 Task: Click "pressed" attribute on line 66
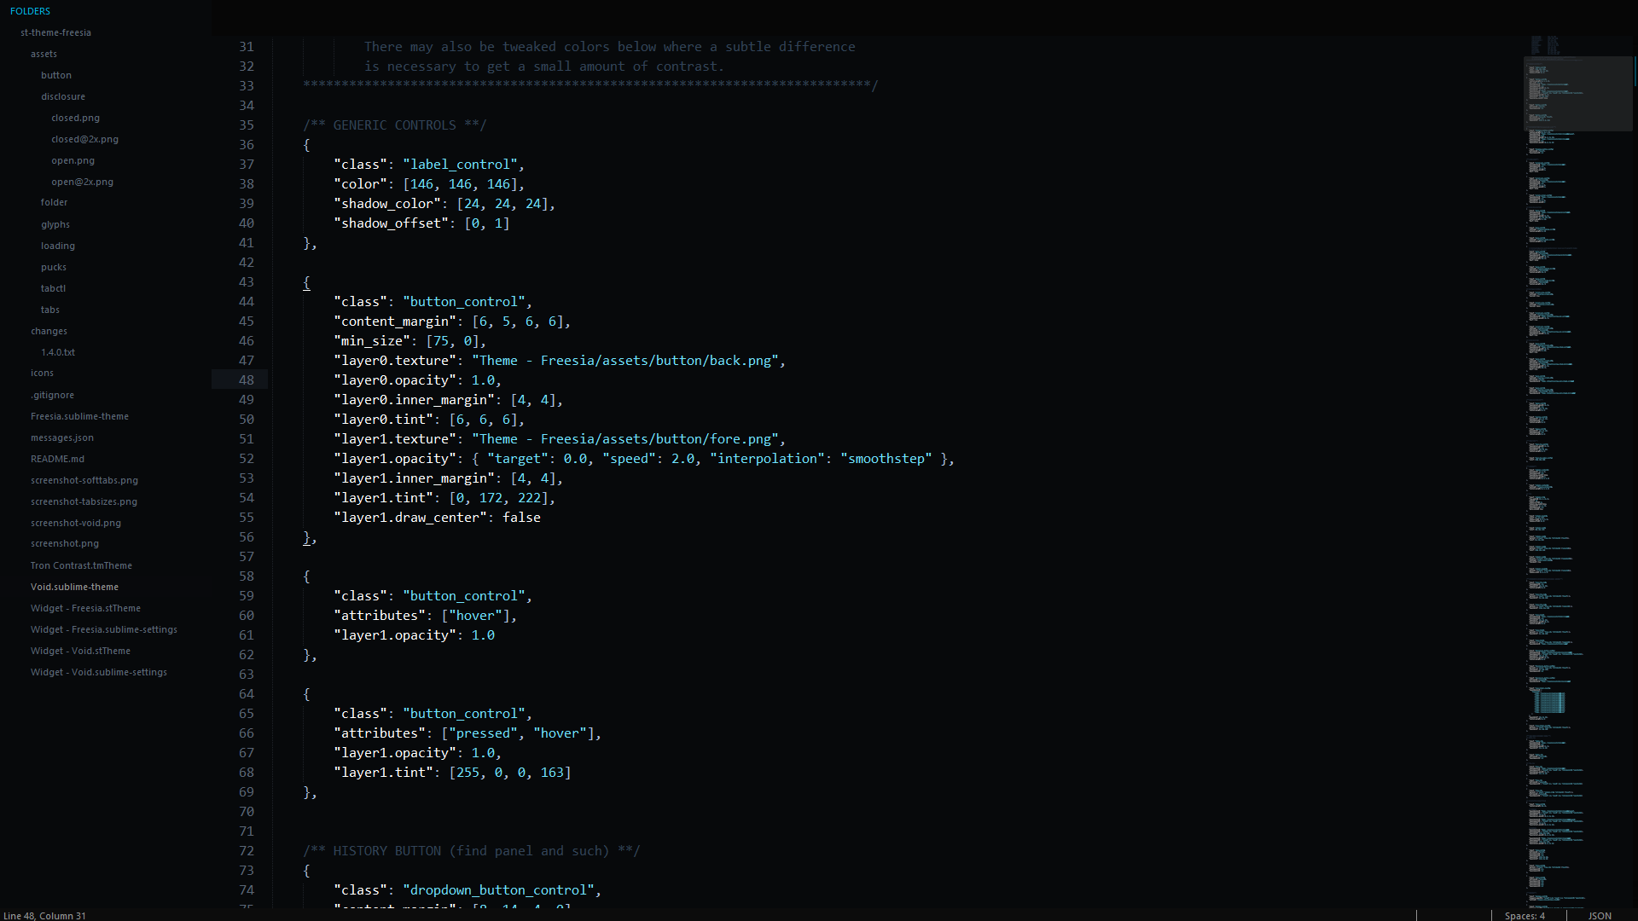point(483,733)
